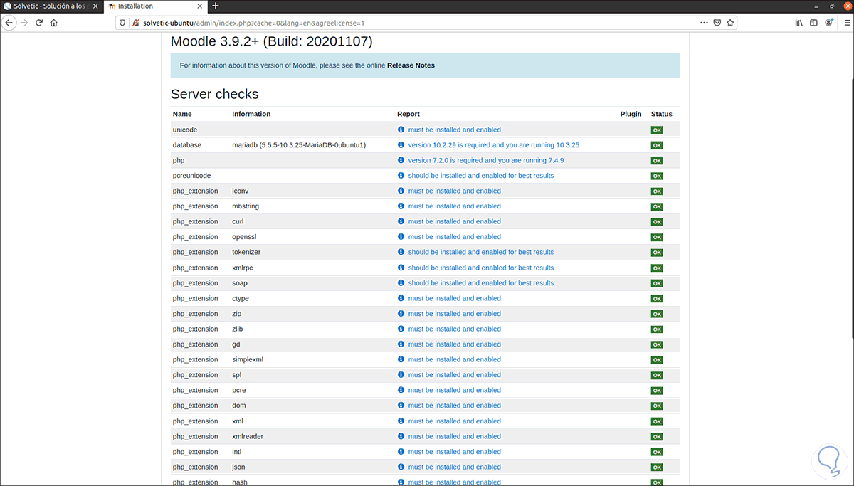Bookmark this page using the star icon
The height and width of the screenshot is (486, 854).
[x=730, y=23]
